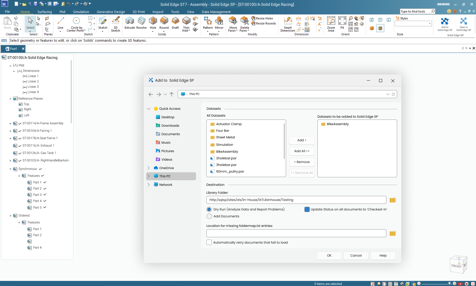This screenshot has height=286, width=476.
Task: Select the Hole tool
Action: click(x=153, y=24)
